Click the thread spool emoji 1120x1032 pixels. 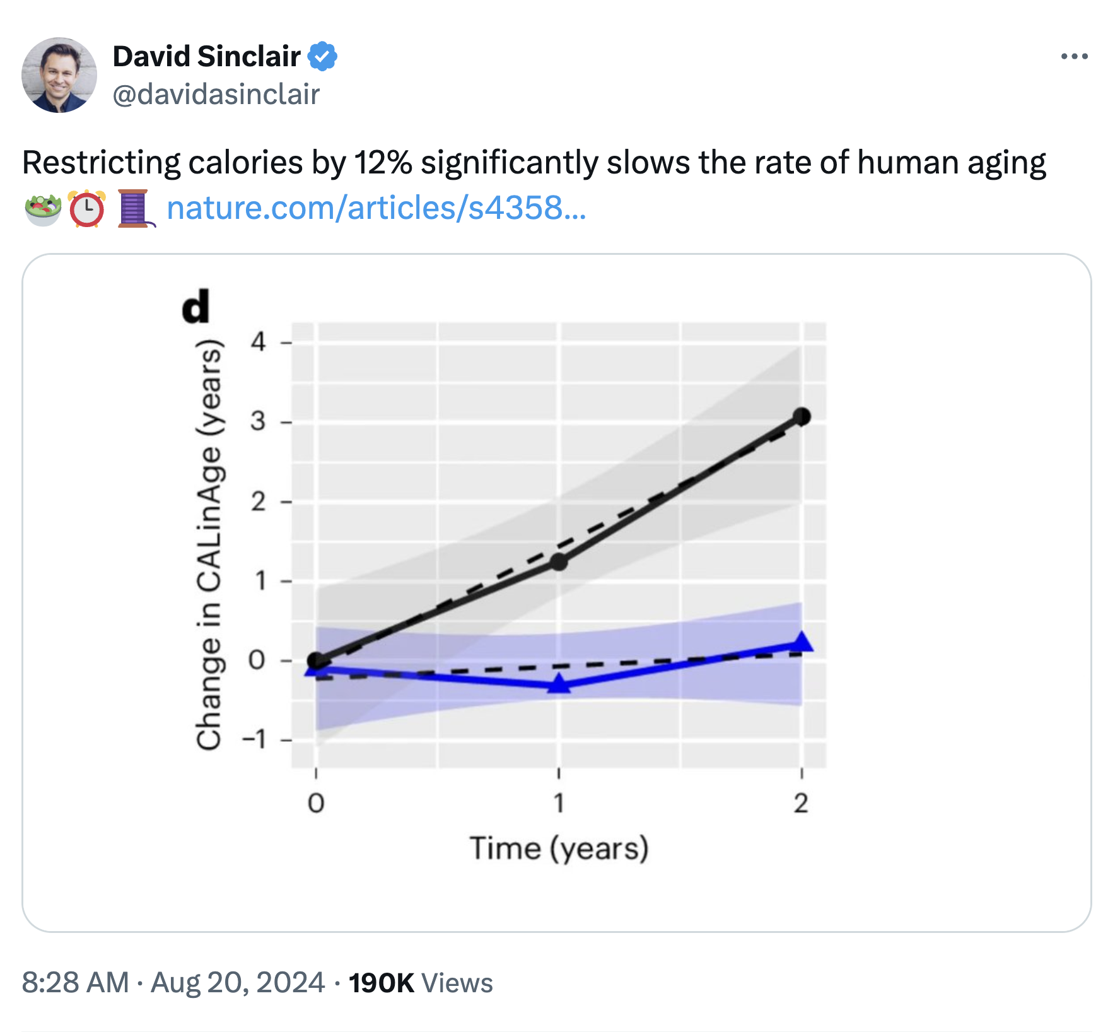134,209
